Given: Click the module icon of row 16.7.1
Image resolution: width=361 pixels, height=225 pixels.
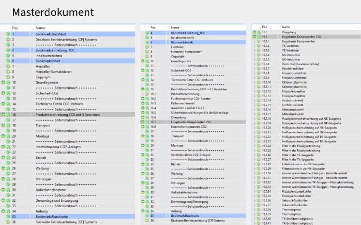Looking at the screenshot, I should point(258,42).
